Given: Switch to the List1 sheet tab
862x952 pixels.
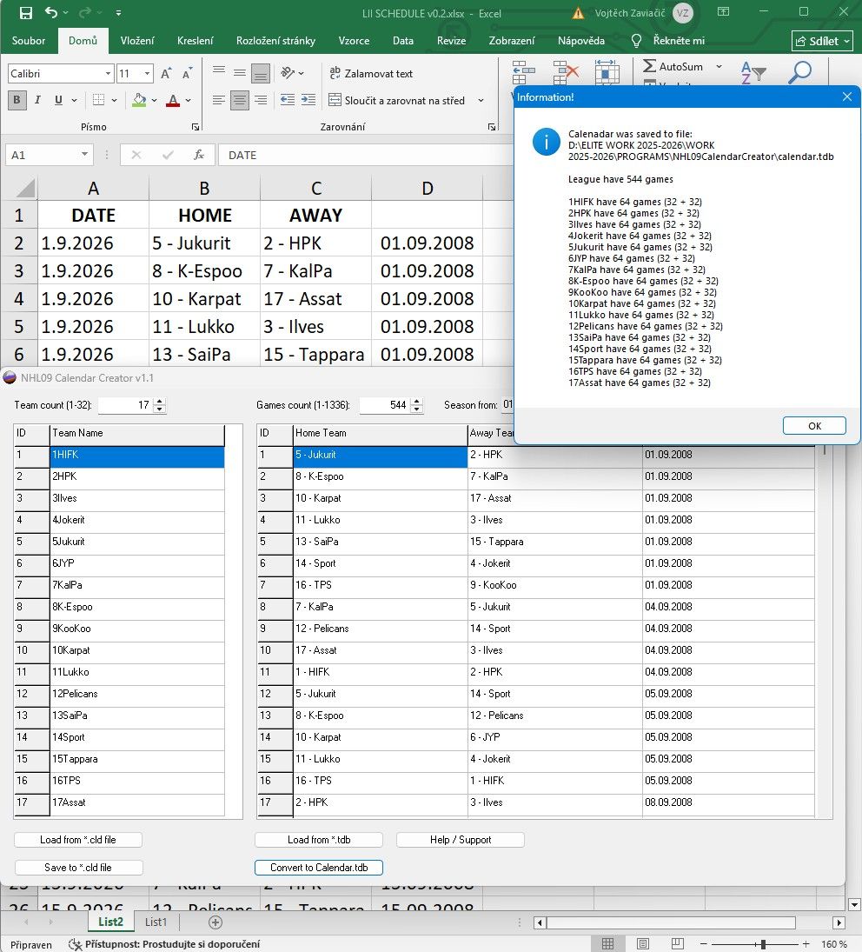Looking at the screenshot, I should 156,922.
